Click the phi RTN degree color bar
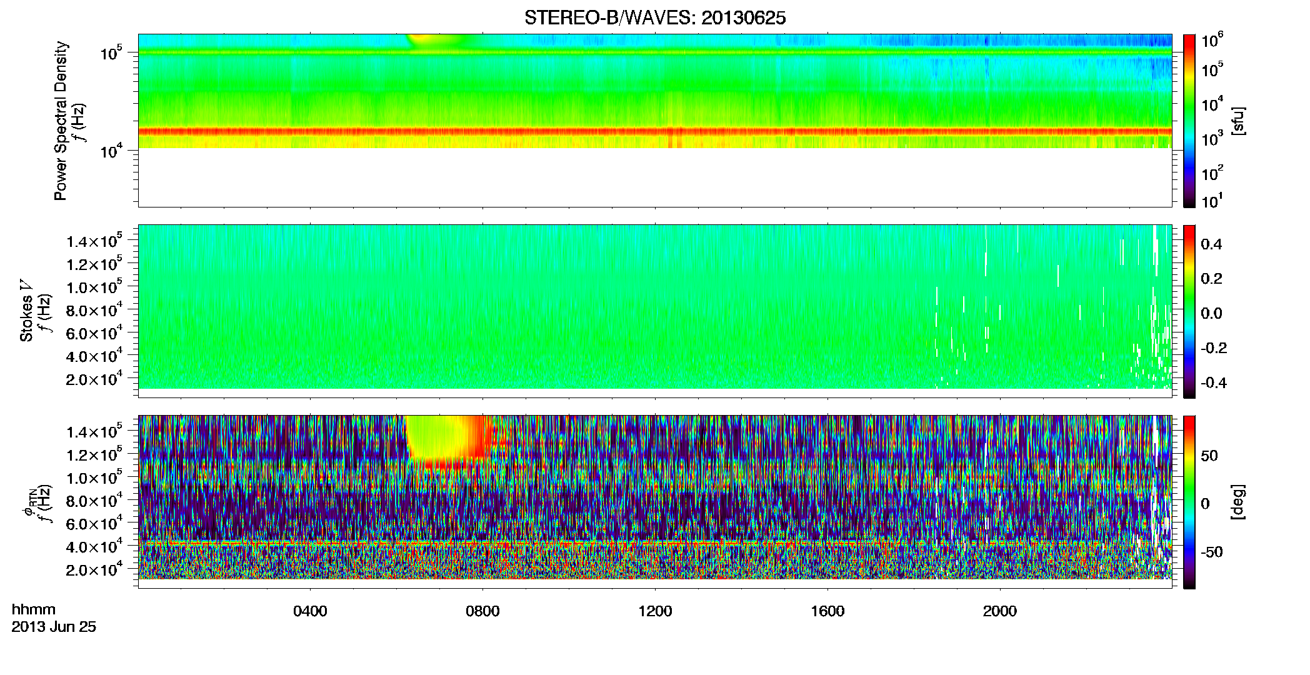The width and height of the screenshot is (1310, 675). (1189, 502)
